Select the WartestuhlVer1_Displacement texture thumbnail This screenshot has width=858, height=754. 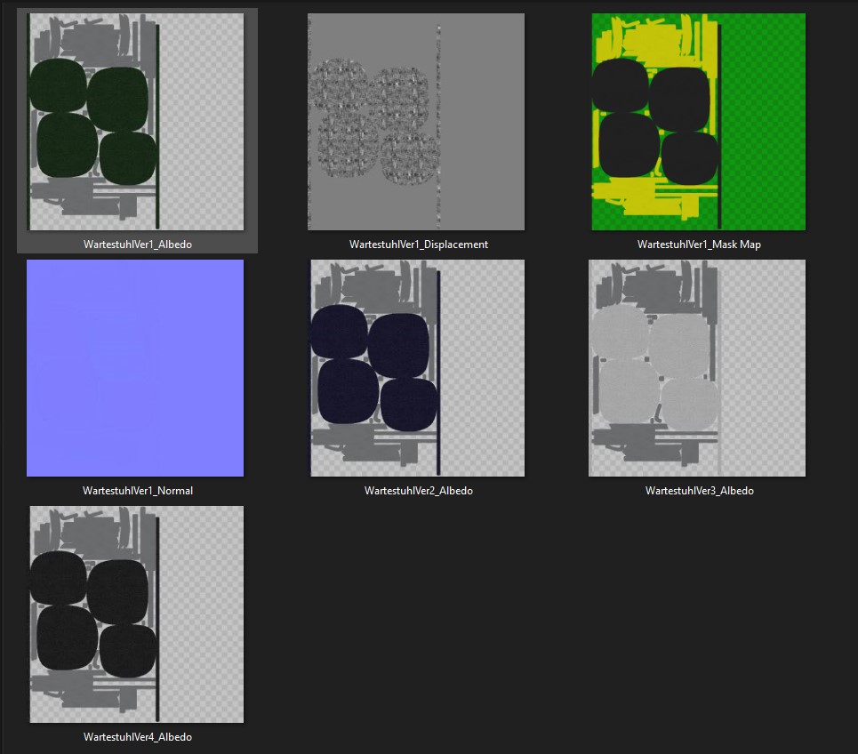coord(416,122)
